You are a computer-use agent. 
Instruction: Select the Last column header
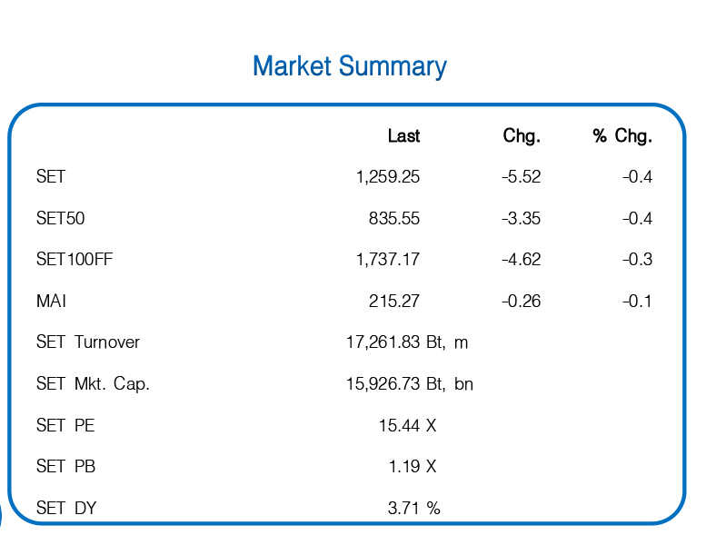(403, 136)
